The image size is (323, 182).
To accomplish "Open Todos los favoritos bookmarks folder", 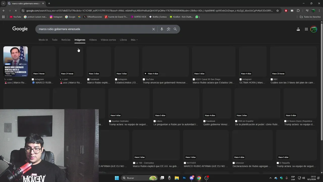I will click(310, 17).
